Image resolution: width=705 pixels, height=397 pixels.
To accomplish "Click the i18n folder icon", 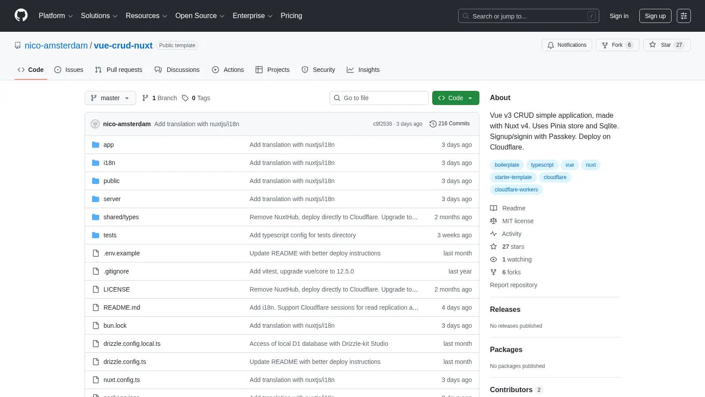I will point(96,163).
